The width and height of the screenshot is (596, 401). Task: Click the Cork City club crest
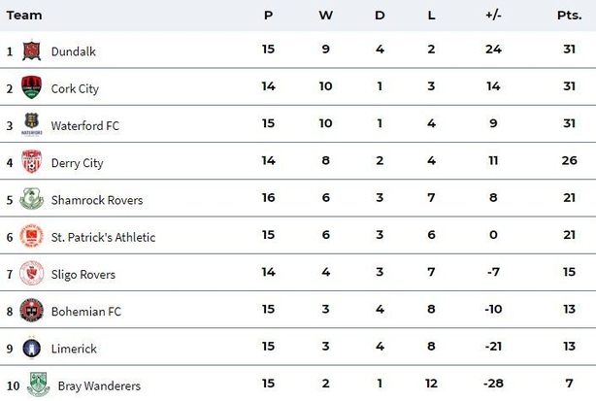(x=32, y=87)
